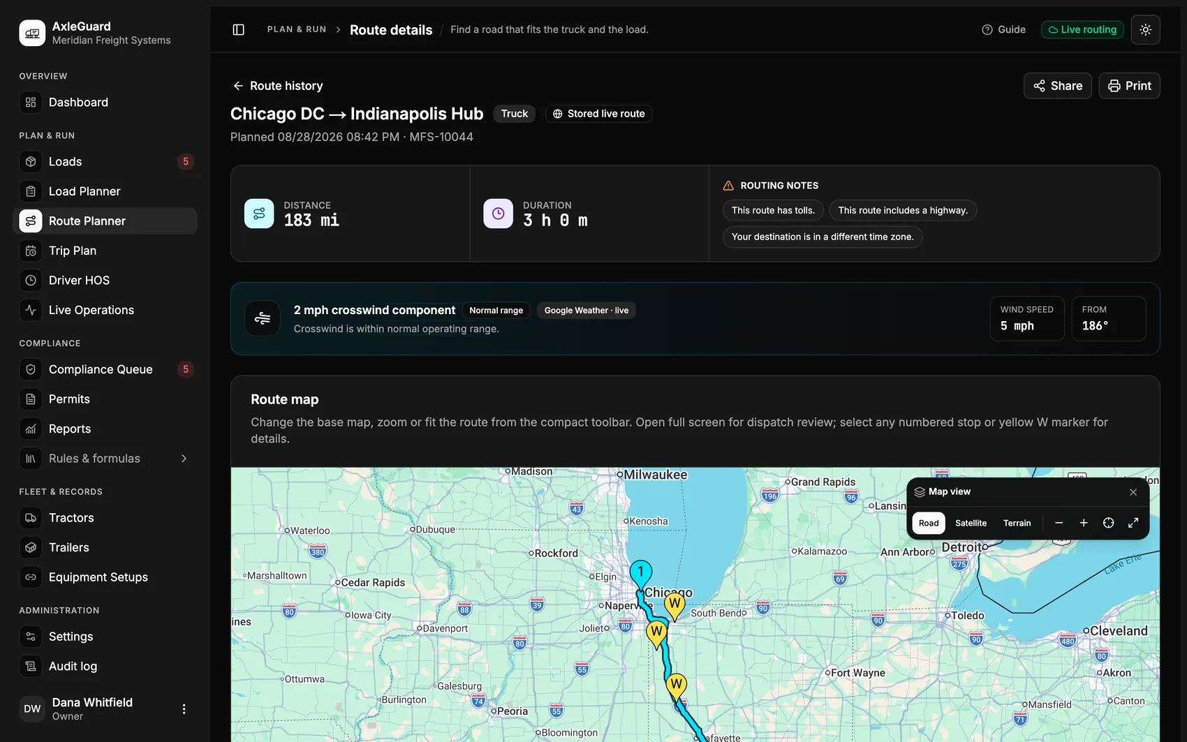Toggle the light/dark theme sun icon

coord(1145,29)
